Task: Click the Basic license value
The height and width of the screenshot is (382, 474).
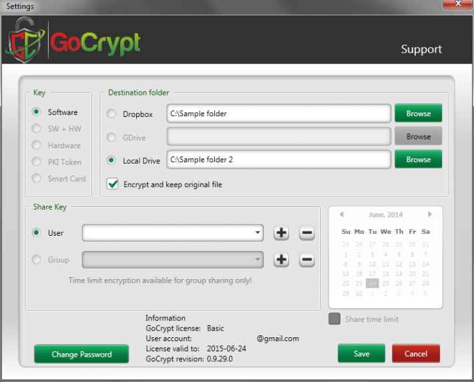Action: [x=216, y=328]
